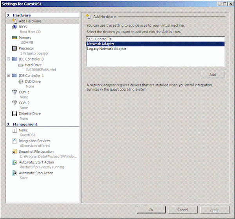Select Add Hardware in the tree
The image size is (235, 219).
click(x=43, y=21)
